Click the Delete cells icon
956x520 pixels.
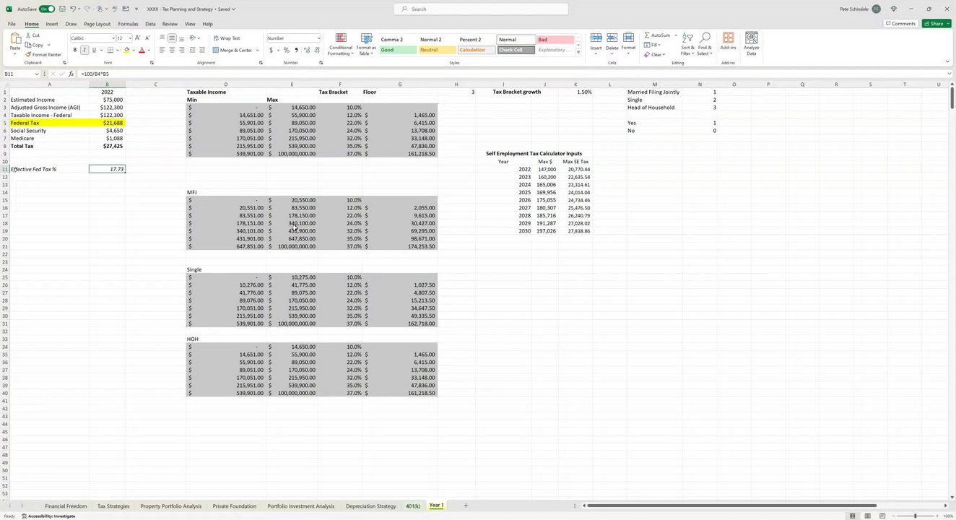click(612, 38)
